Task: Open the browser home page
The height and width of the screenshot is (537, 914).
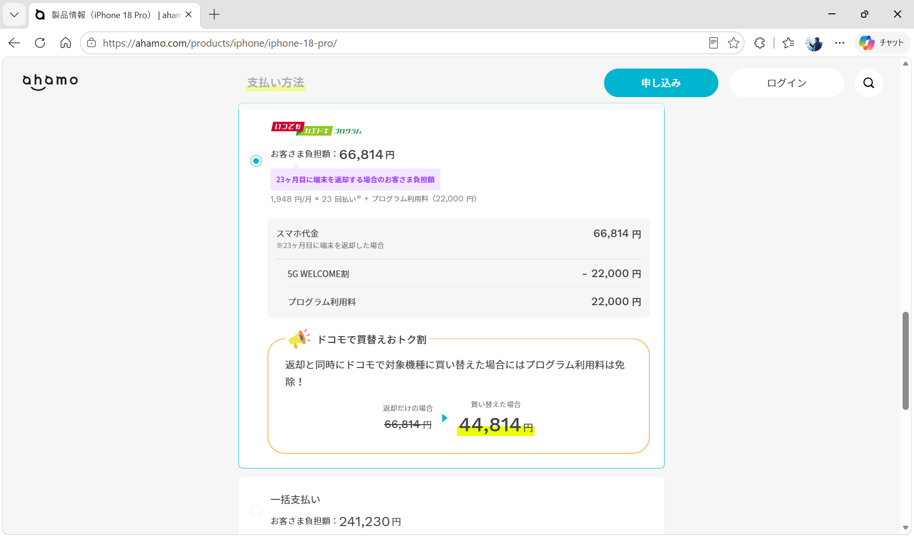Action: pos(66,43)
